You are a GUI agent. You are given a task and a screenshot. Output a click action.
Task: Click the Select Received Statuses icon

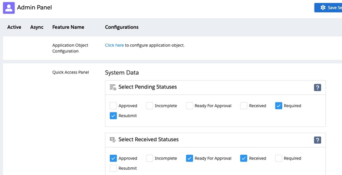pos(113,140)
